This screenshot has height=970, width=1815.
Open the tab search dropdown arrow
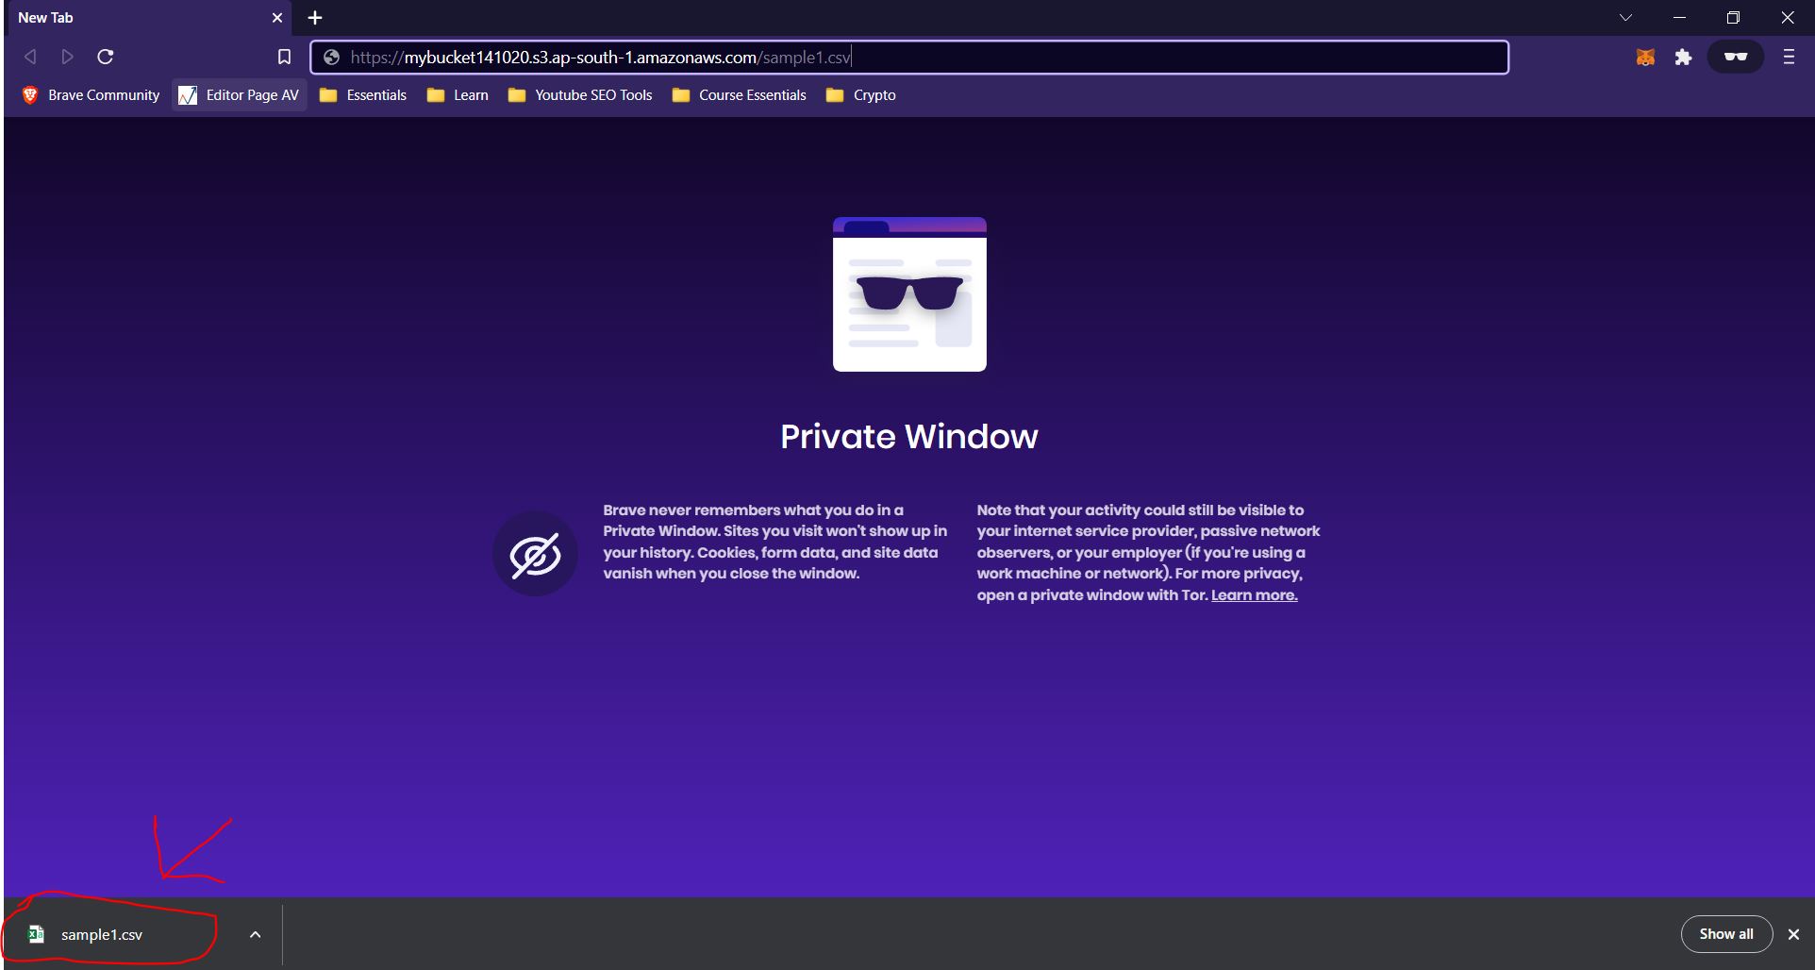1625,17
